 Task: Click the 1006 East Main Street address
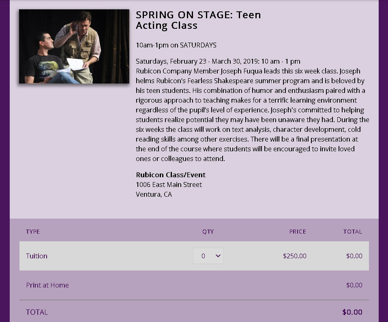(169, 185)
